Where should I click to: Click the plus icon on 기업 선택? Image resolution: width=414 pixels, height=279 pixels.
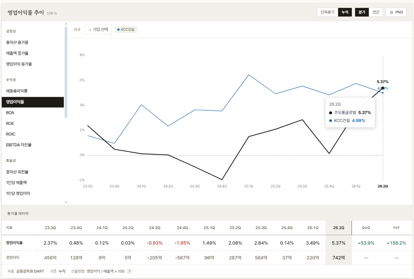click(x=90, y=30)
